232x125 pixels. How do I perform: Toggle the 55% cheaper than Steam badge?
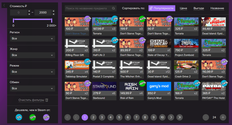(46, 117)
